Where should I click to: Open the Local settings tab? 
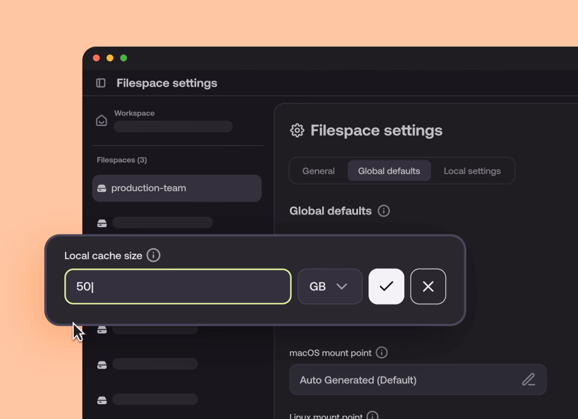tap(472, 171)
